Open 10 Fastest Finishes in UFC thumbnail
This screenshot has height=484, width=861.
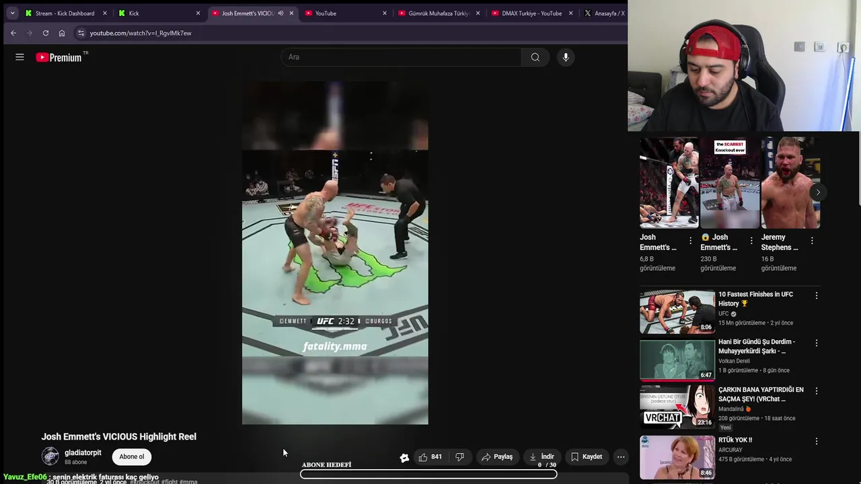(677, 311)
